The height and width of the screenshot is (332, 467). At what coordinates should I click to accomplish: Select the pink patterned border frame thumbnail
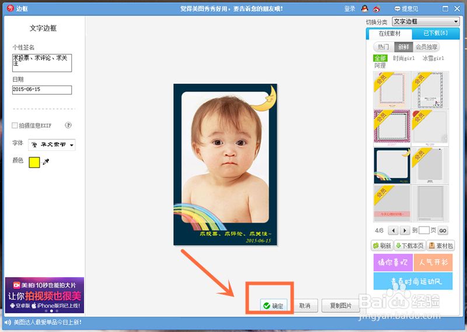[x=392, y=128]
